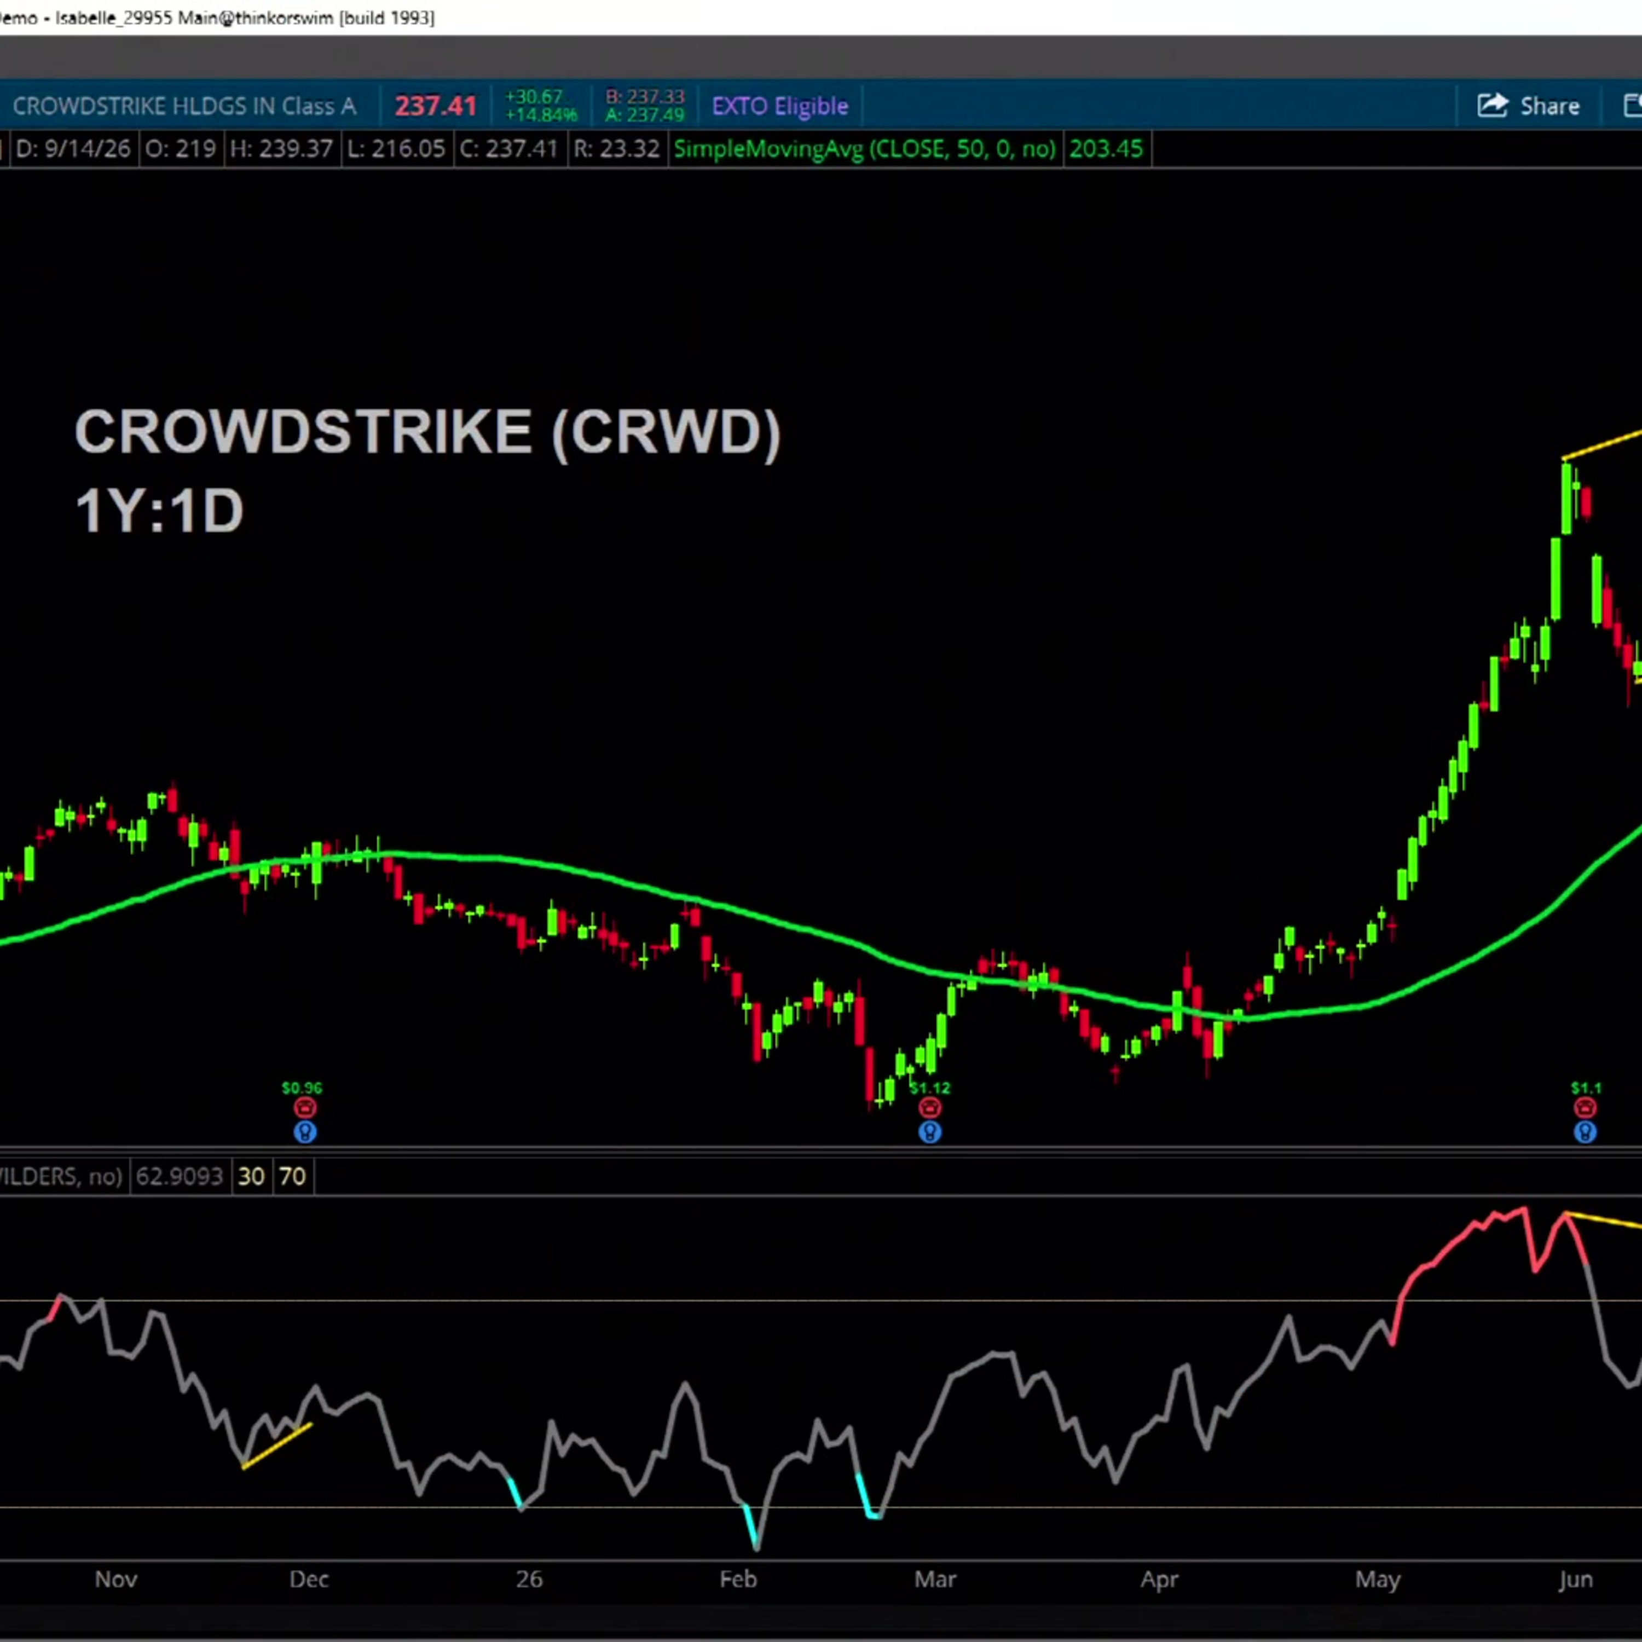Click the H: 239.37 high value

click(x=281, y=149)
